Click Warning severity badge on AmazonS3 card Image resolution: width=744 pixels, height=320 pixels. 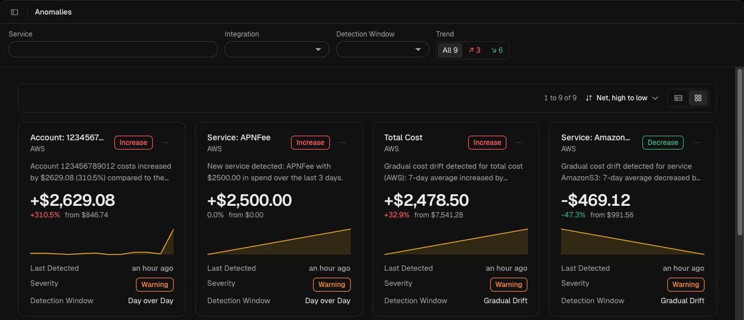click(x=685, y=285)
